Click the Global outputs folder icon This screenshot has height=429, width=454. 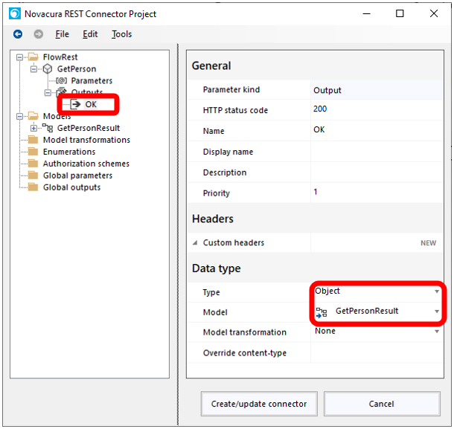(33, 187)
